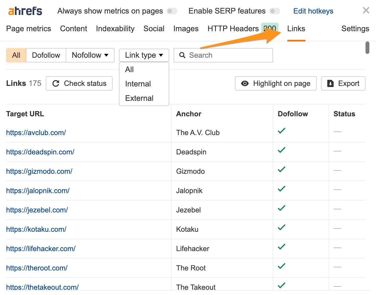Click the eye icon in Highlight on page
This screenshot has height=295, width=376.
click(245, 83)
